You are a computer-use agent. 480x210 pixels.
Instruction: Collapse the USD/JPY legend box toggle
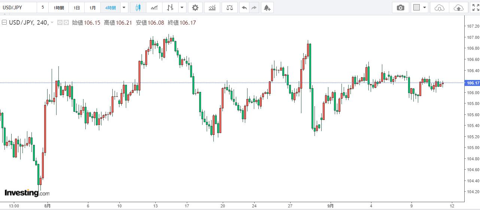point(4,23)
